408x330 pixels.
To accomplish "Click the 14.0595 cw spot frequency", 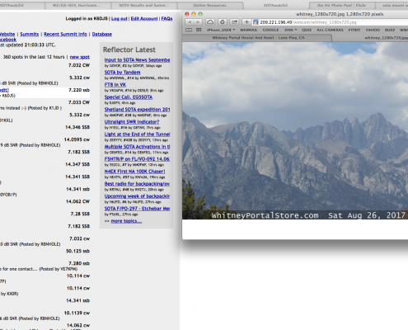I will (x=77, y=139).
